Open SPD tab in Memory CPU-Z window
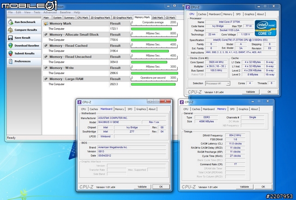Viewport: 296px width, 200px height. [x=232, y=109]
